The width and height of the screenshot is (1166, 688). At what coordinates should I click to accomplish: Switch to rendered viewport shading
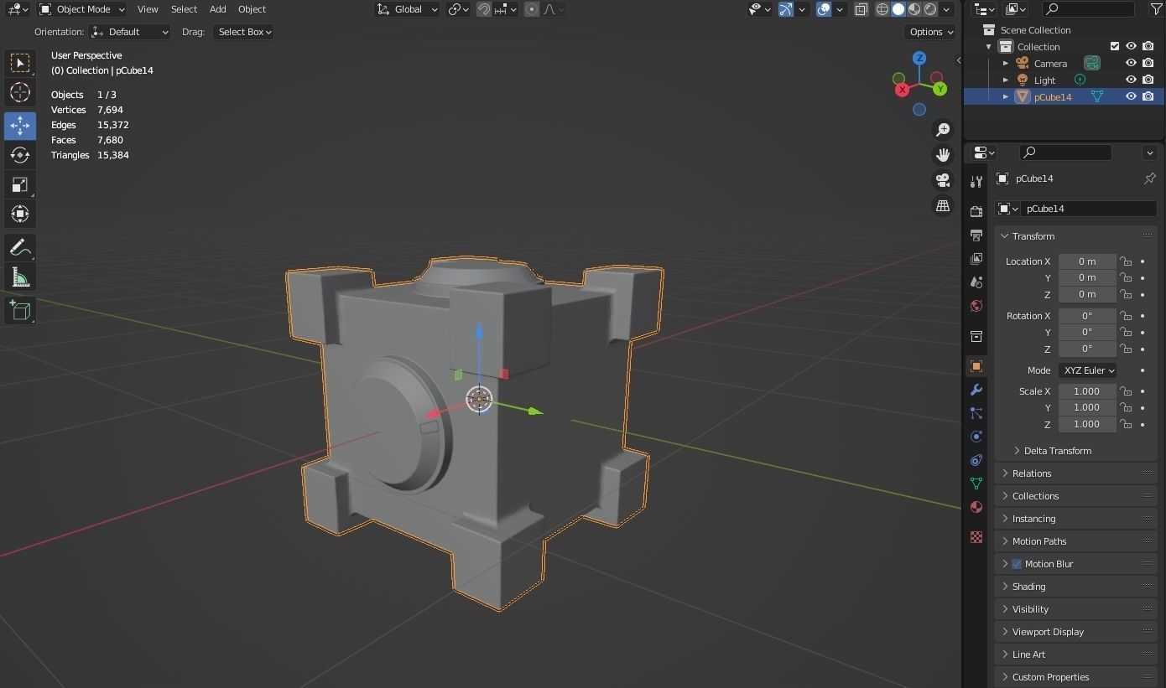click(930, 9)
